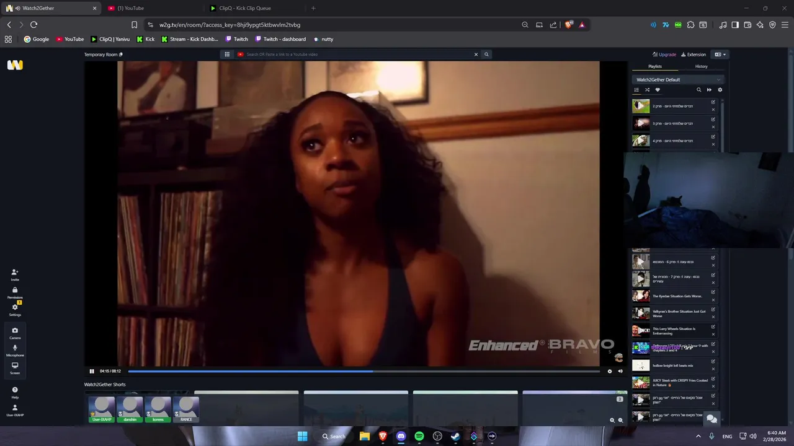
Task: Open video player settings gear
Action: [610, 371]
